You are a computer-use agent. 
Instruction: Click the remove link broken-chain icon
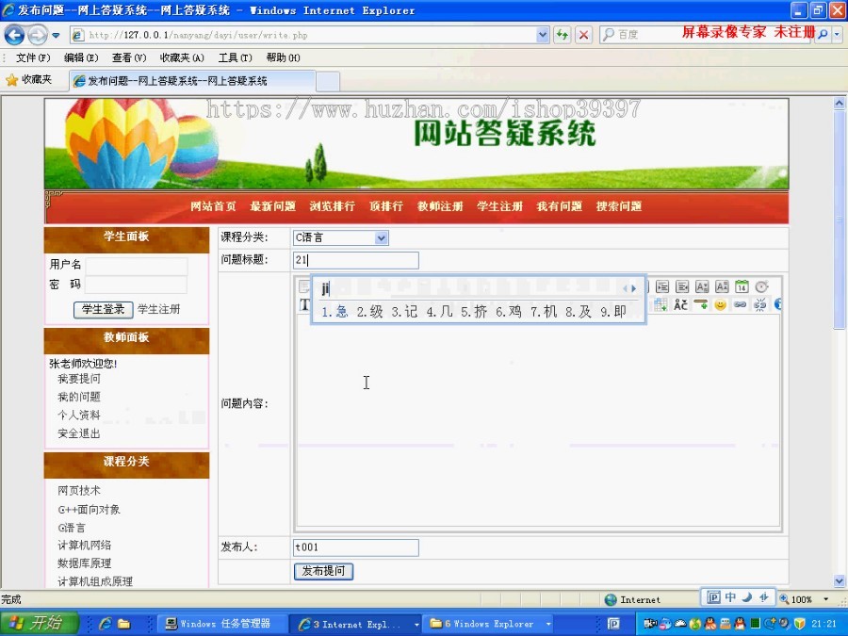[759, 305]
